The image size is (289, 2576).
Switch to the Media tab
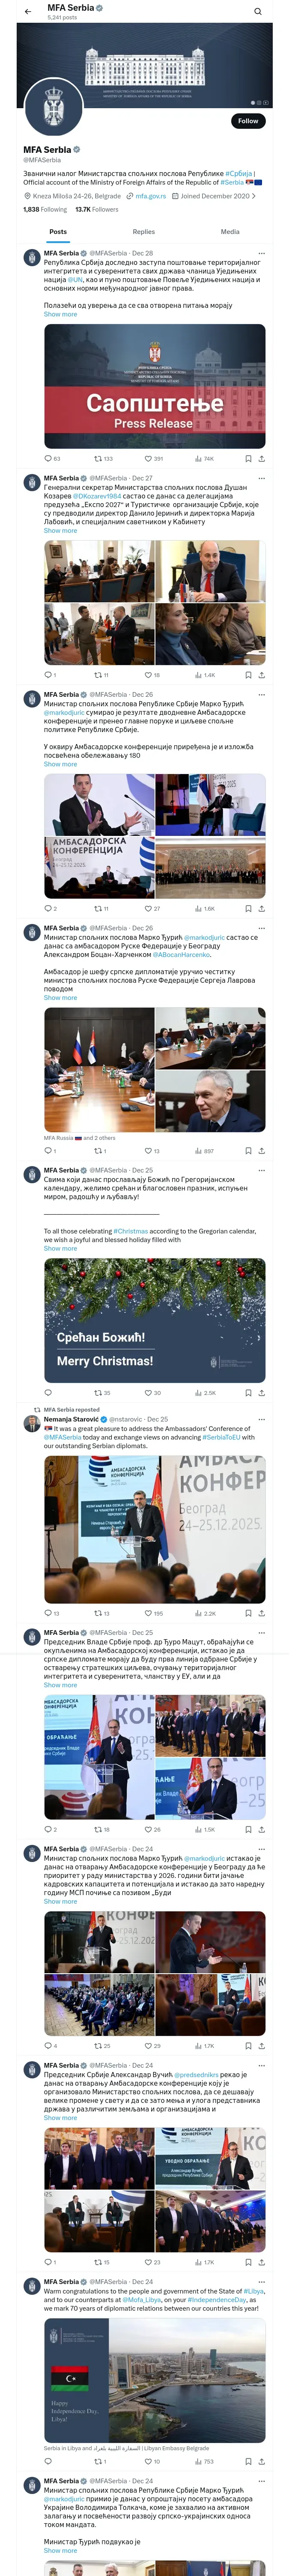[229, 231]
